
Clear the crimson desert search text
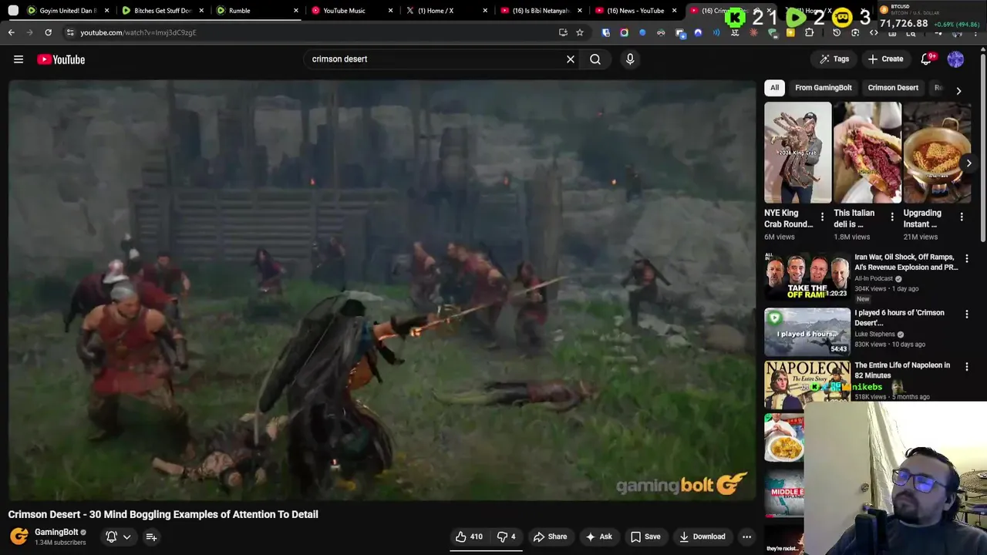571,59
